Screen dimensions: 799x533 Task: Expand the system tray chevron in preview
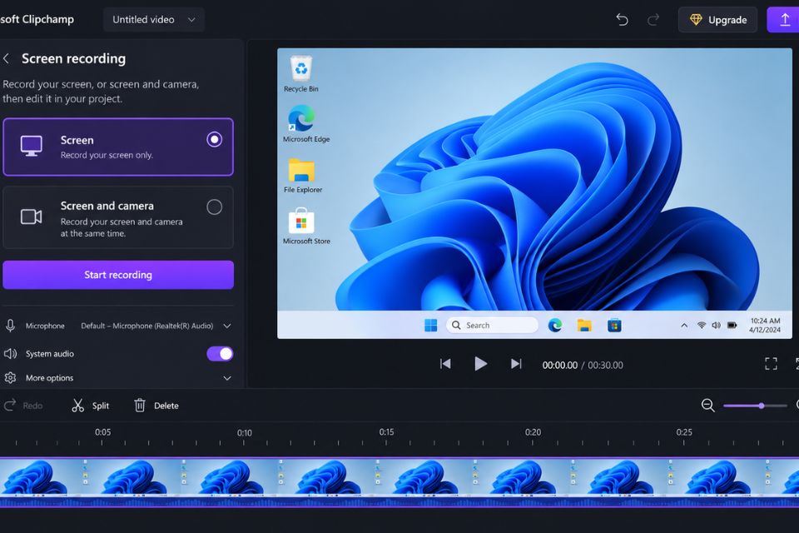pyautogui.click(x=684, y=326)
